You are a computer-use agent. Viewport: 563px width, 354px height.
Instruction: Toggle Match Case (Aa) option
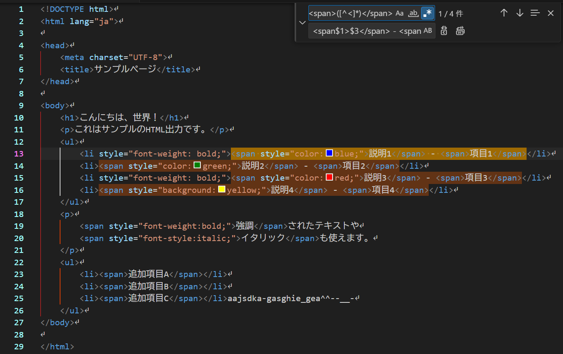tap(399, 13)
